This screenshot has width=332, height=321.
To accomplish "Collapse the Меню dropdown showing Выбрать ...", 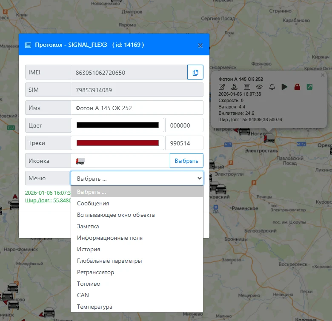I will tap(137, 179).
